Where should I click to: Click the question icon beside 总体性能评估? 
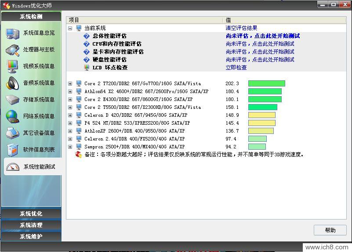[x=87, y=36]
